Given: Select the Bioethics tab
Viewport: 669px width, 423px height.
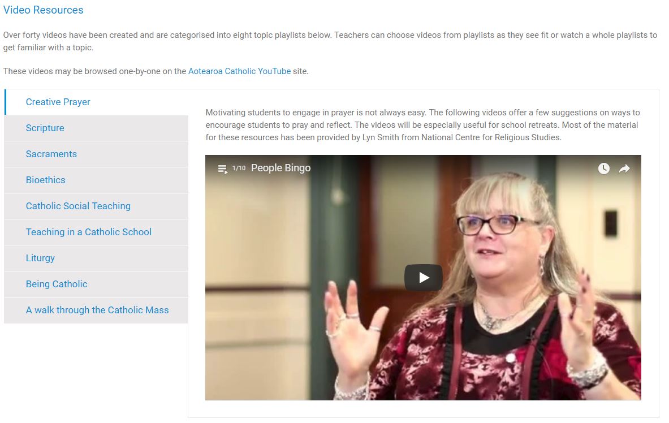Looking at the screenshot, I should (97, 180).
